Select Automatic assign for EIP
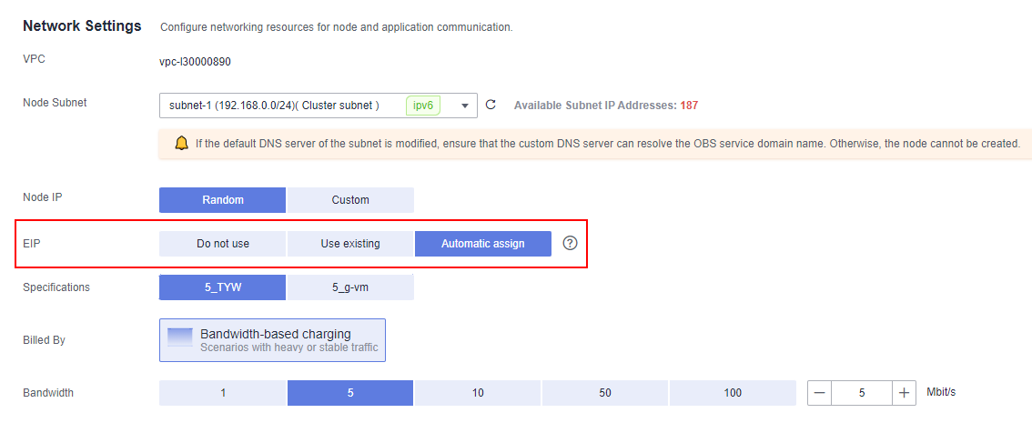1032x423 pixels. tap(483, 244)
